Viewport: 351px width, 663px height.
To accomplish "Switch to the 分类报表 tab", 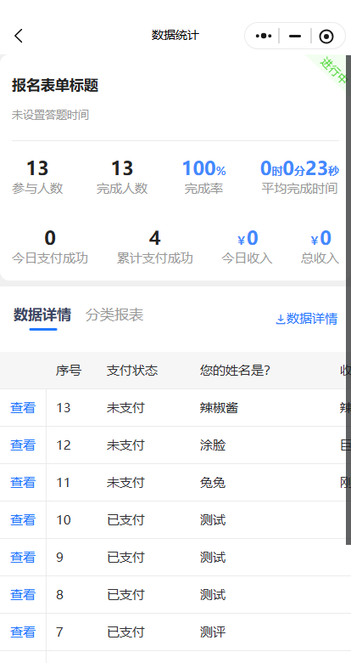I will [x=114, y=314].
